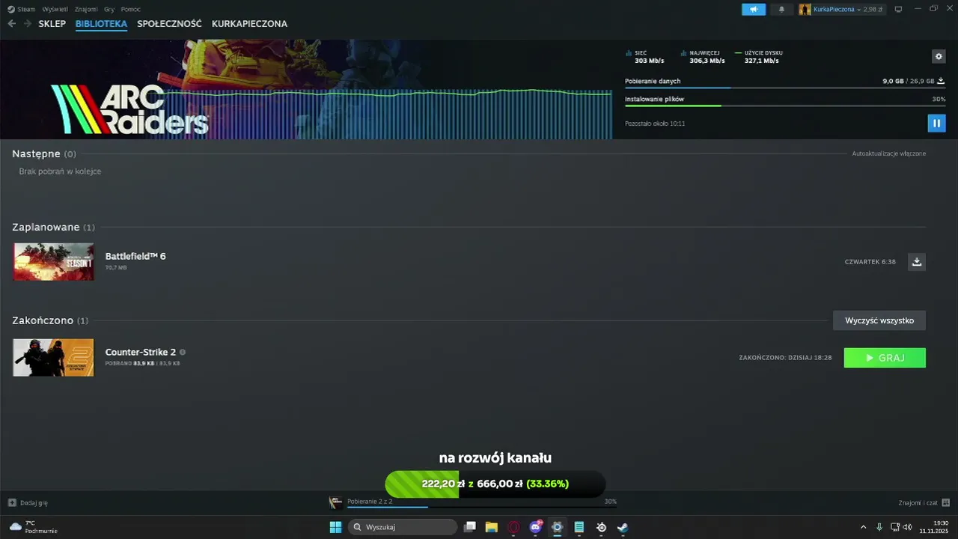Viewport: 958px width, 539px height.
Task: Click UŻYCIE DYSKU 327,1 Mb/s stat
Action: tap(759, 57)
